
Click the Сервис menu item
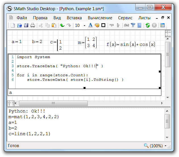[x=125, y=18]
